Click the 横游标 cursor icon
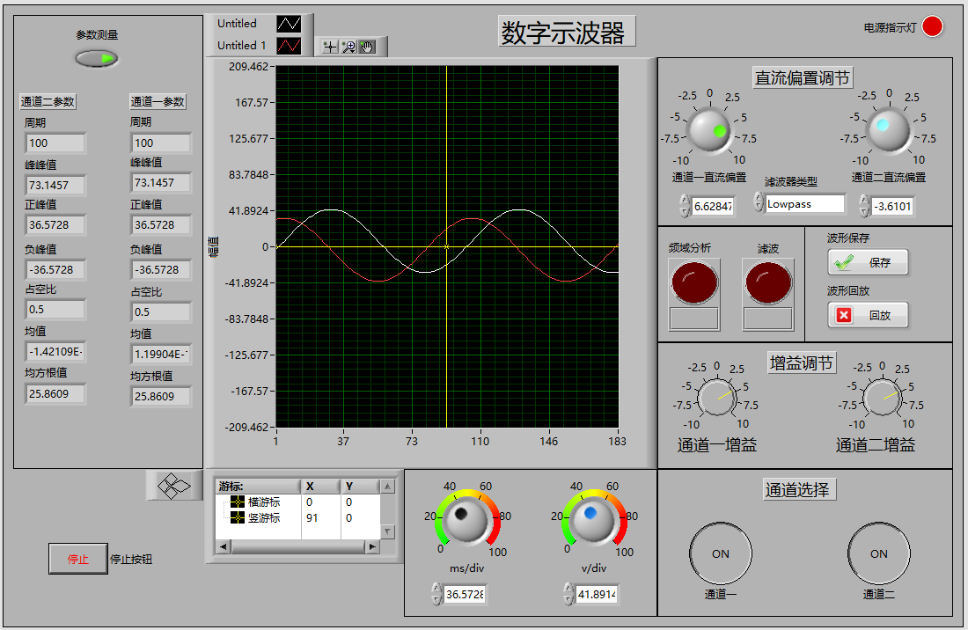Screen dimensions: 968x630 pyautogui.click(x=237, y=502)
